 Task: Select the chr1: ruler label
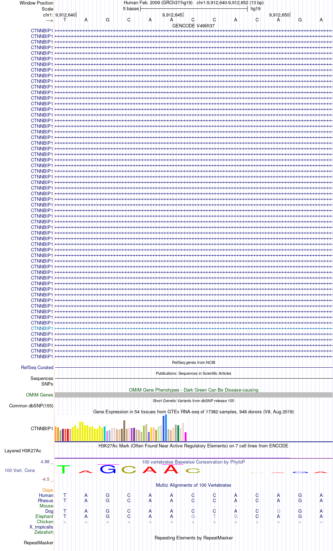(48, 15)
